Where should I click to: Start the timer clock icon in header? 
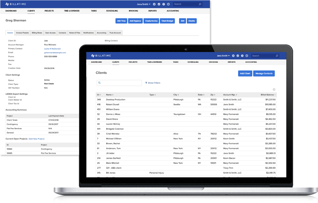coord(247,56)
